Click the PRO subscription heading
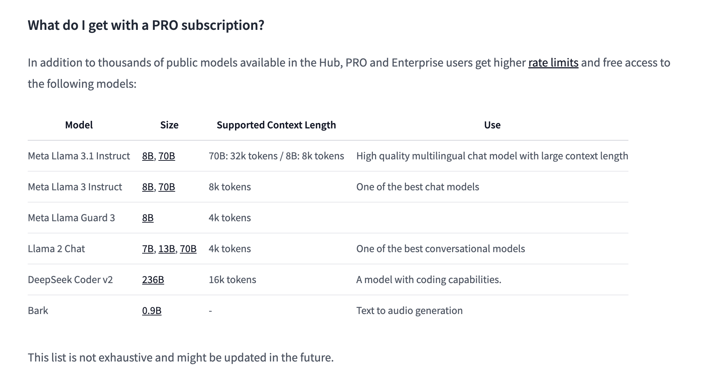This screenshot has height=382, width=704. point(146,25)
